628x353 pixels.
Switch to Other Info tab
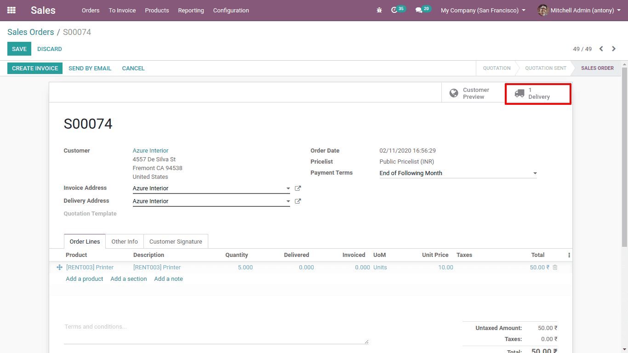(125, 241)
